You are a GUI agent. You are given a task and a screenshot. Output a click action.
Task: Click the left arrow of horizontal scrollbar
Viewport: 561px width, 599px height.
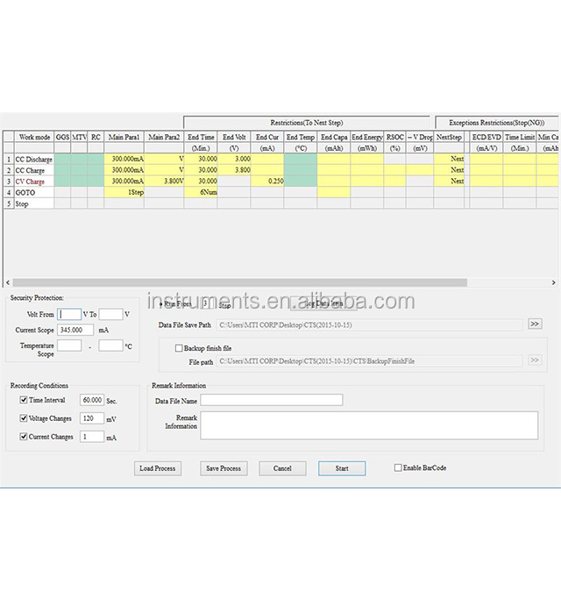(8, 283)
